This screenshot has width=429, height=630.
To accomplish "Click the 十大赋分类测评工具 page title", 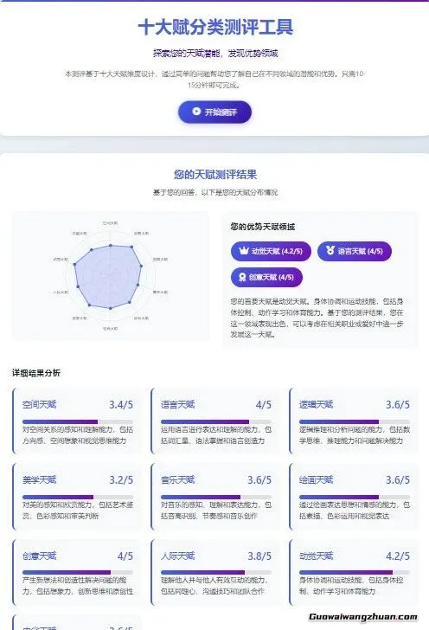I will (215, 28).
